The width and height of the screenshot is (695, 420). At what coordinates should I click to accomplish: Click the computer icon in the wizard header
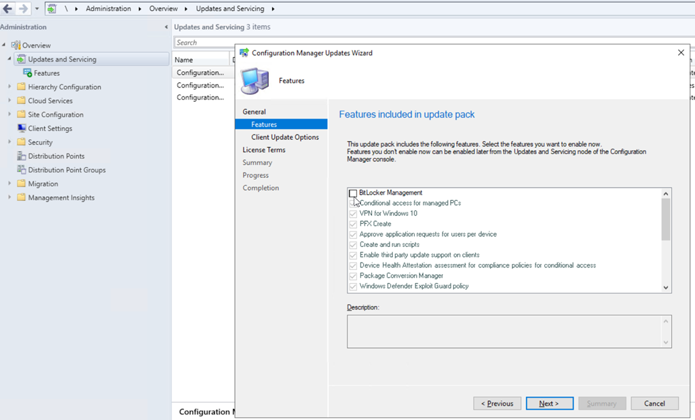click(255, 81)
